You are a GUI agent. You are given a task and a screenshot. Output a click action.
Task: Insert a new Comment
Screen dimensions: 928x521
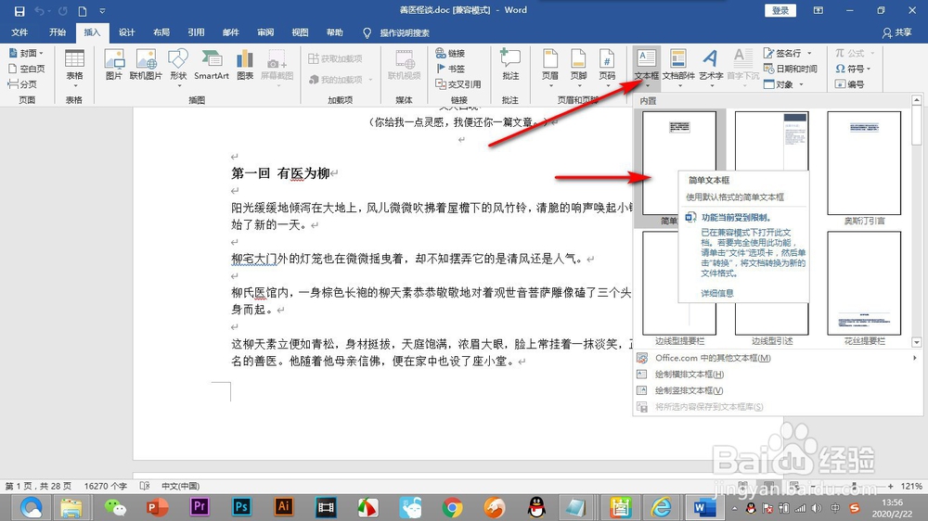[510, 65]
